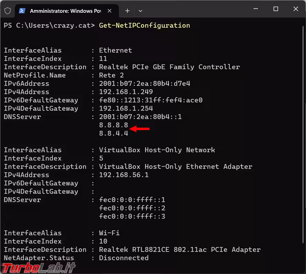
Task: Click the Disconnected status value for Wi-Fi
Action: click(x=124, y=258)
